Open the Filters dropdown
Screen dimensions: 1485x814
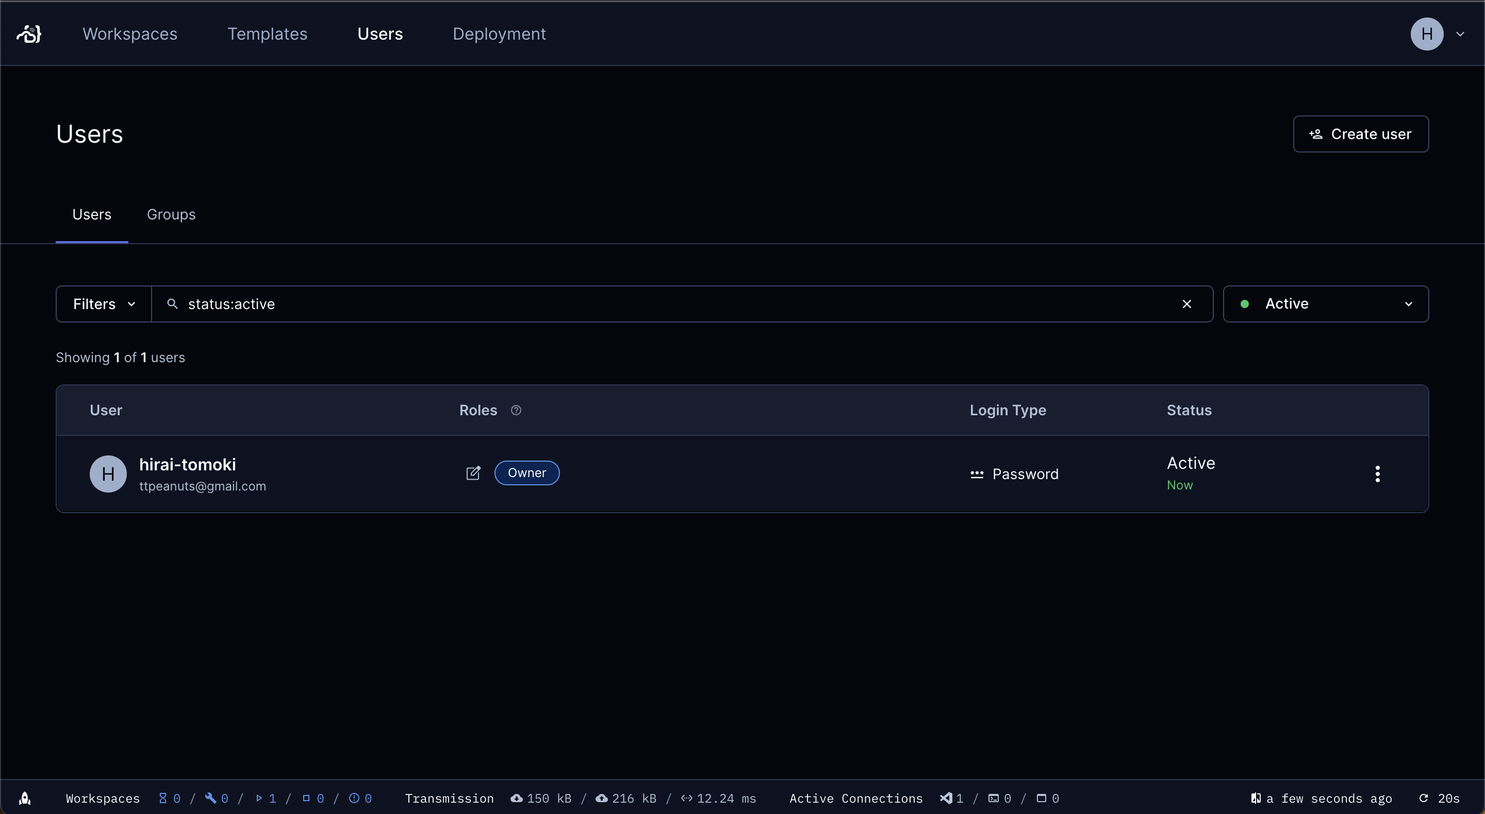(x=103, y=303)
